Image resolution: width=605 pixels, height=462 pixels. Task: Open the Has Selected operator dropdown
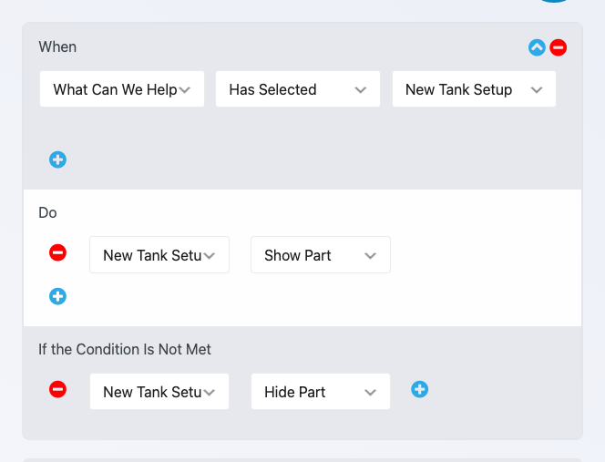[x=298, y=89]
